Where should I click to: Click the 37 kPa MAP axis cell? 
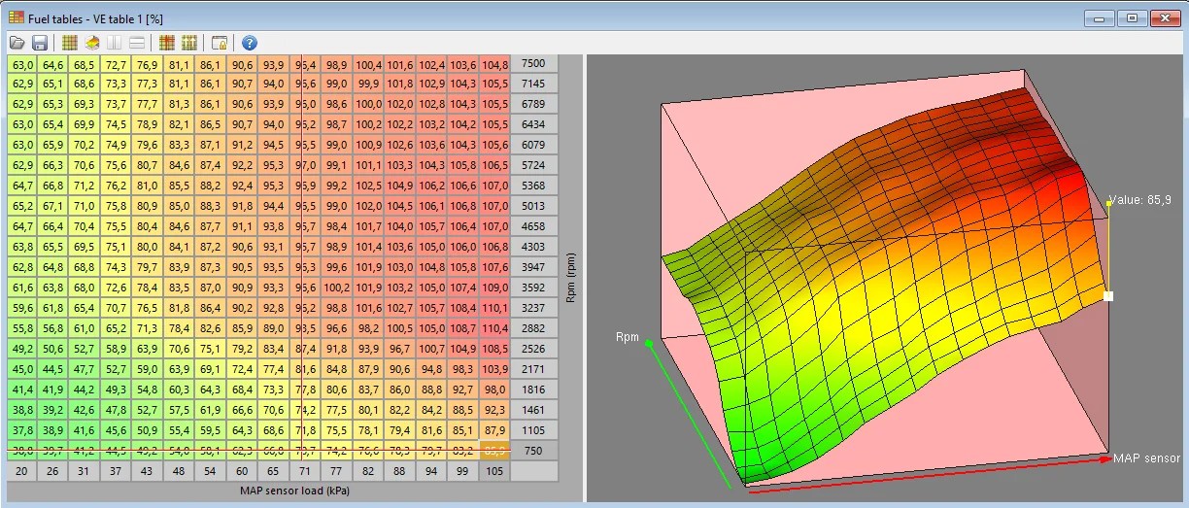[x=117, y=471]
